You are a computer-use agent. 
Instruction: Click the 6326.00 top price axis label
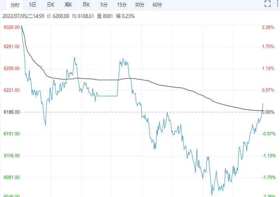coord(11,27)
